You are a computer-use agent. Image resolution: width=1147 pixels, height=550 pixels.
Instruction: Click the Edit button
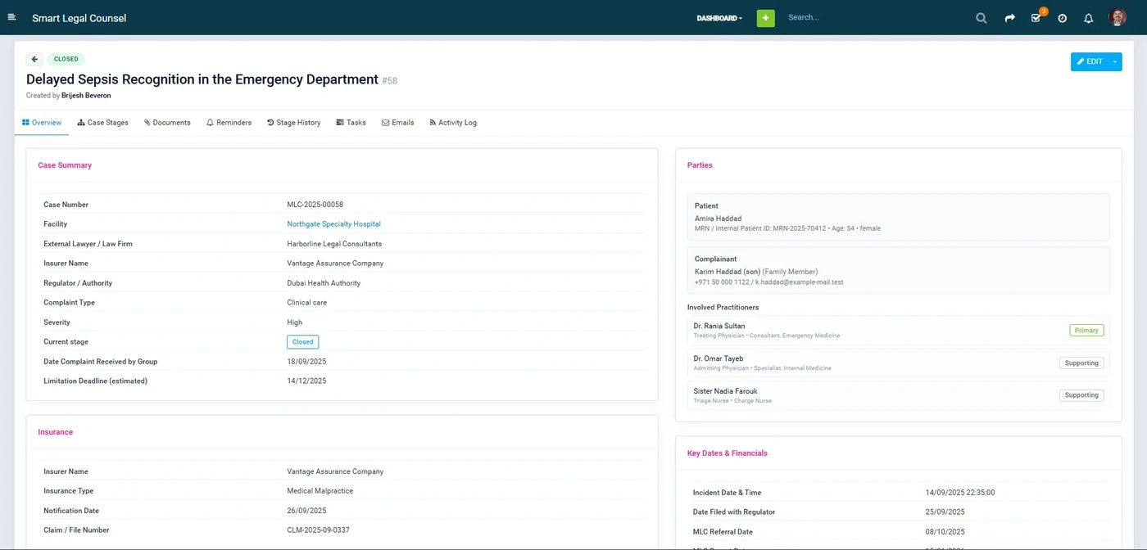(1090, 61)
